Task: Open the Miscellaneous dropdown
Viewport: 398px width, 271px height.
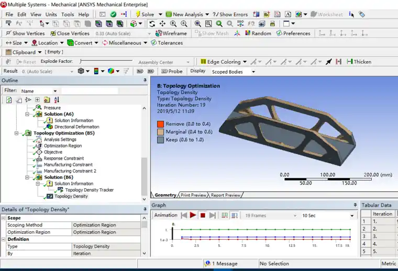Action: (x=125, y=43)
